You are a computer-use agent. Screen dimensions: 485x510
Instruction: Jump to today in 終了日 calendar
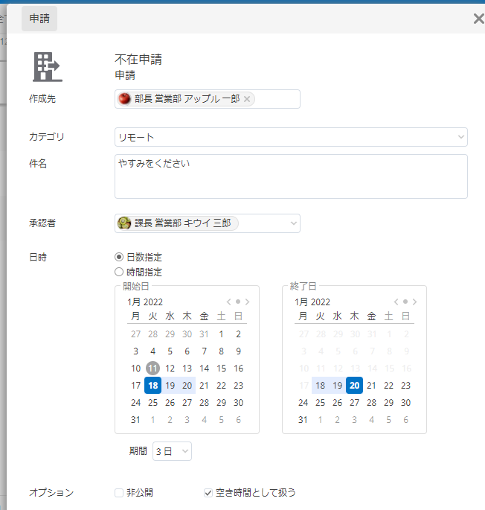click(405, 302)
